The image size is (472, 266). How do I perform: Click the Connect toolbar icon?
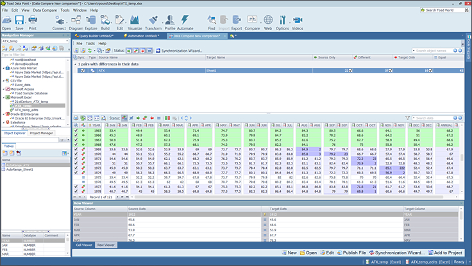coord(59,22)
